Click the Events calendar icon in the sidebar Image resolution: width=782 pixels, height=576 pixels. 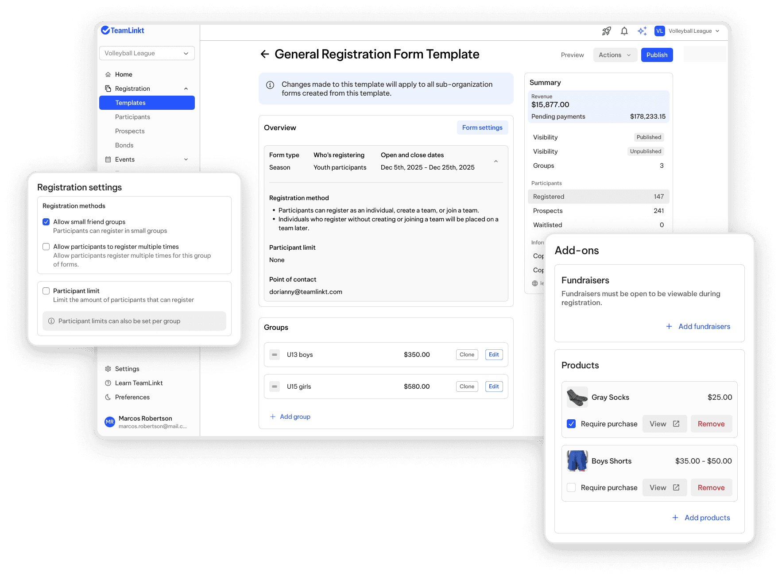[x=108, y=159]
